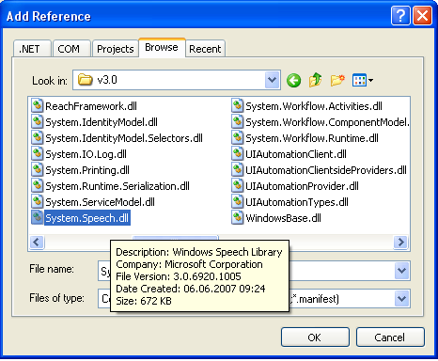Click the file list scroll left arrow
The height and width of the screenshot is (361, 438).
coord(37,242)
